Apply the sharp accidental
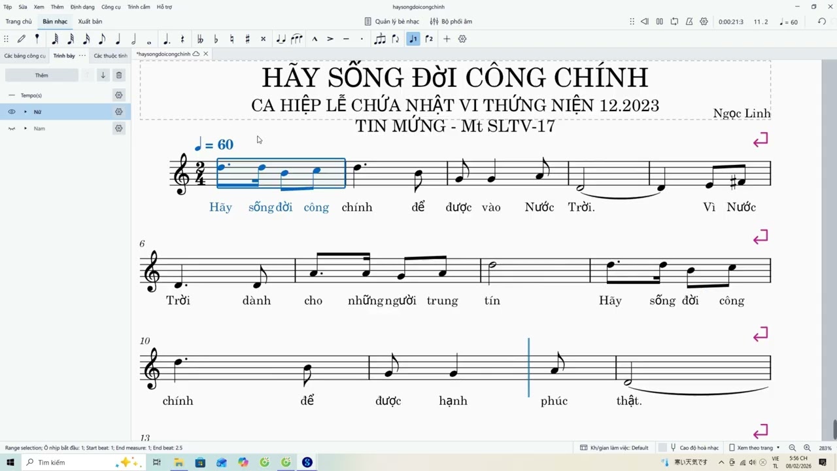 [247, 39]
